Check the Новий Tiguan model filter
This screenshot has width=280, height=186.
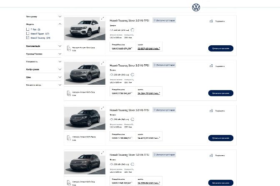(x=28, y=34)
